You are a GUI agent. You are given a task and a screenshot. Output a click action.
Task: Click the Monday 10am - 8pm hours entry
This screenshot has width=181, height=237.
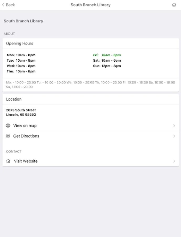point(21,55)
